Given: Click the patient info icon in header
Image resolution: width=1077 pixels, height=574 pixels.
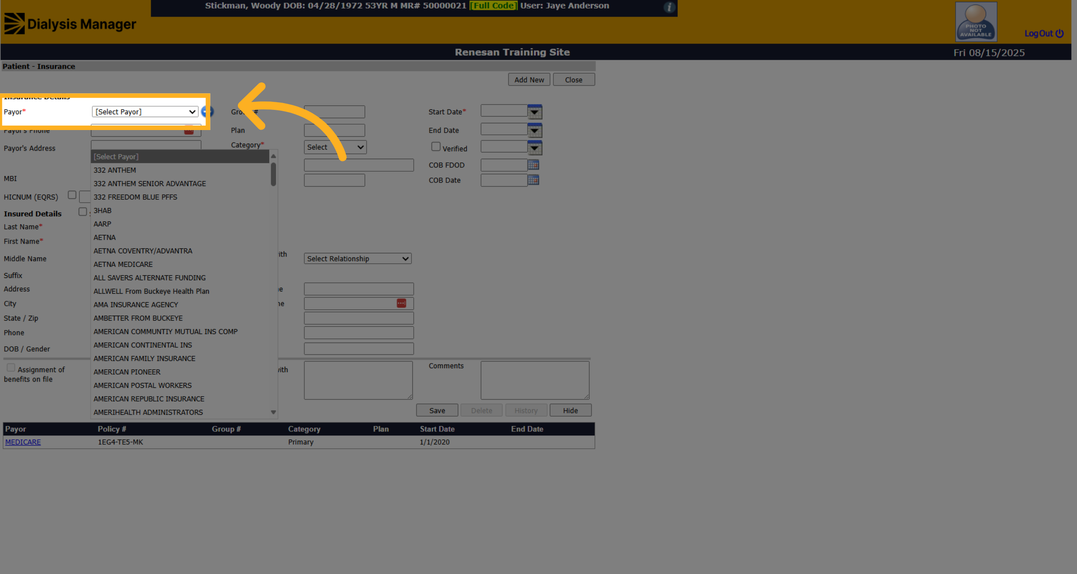Looking at the screenshot, I should [669, 7].
